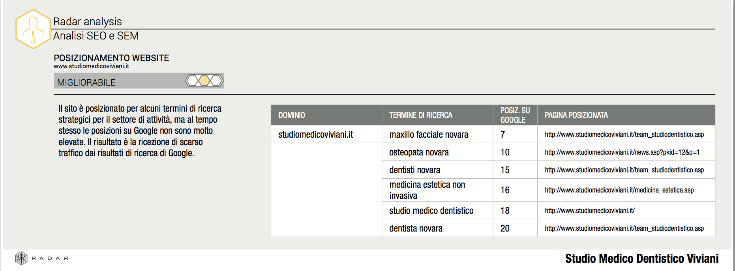This screenshot has height=271, width=735.
Task: Click the DOMINIO column header
Action: coord(292,115)
